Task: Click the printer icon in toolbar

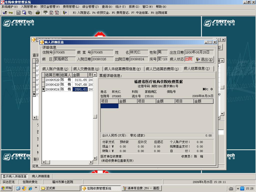Action: [38, 12]
